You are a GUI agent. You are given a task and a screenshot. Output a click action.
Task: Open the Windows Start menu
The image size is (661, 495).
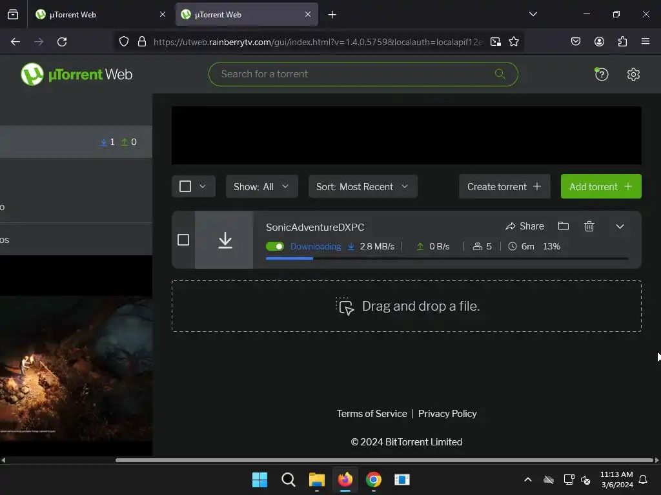click(259, 480)
